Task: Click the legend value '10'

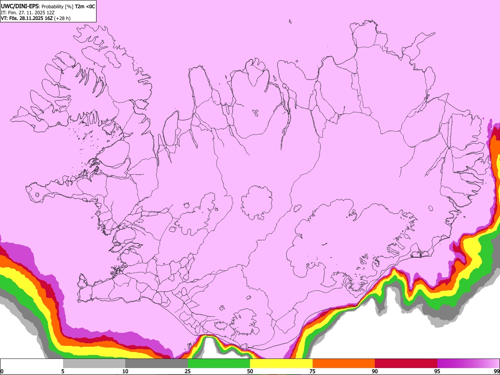Action: [x=125, y=371]
